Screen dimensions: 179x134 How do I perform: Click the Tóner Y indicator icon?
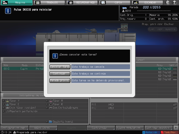tap(7, 101)
